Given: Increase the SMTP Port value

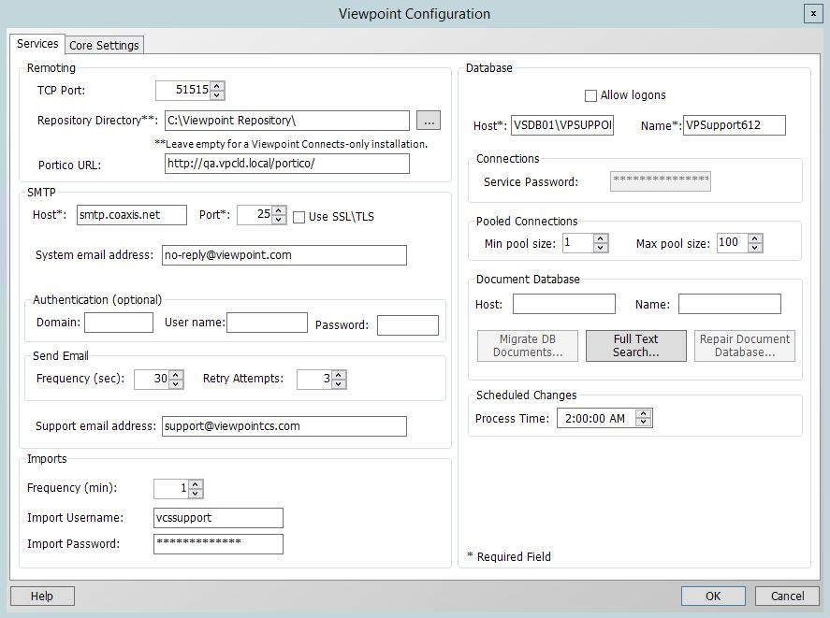Looking at the screenshot, I should pyautogui.click(x=279, y=210).
